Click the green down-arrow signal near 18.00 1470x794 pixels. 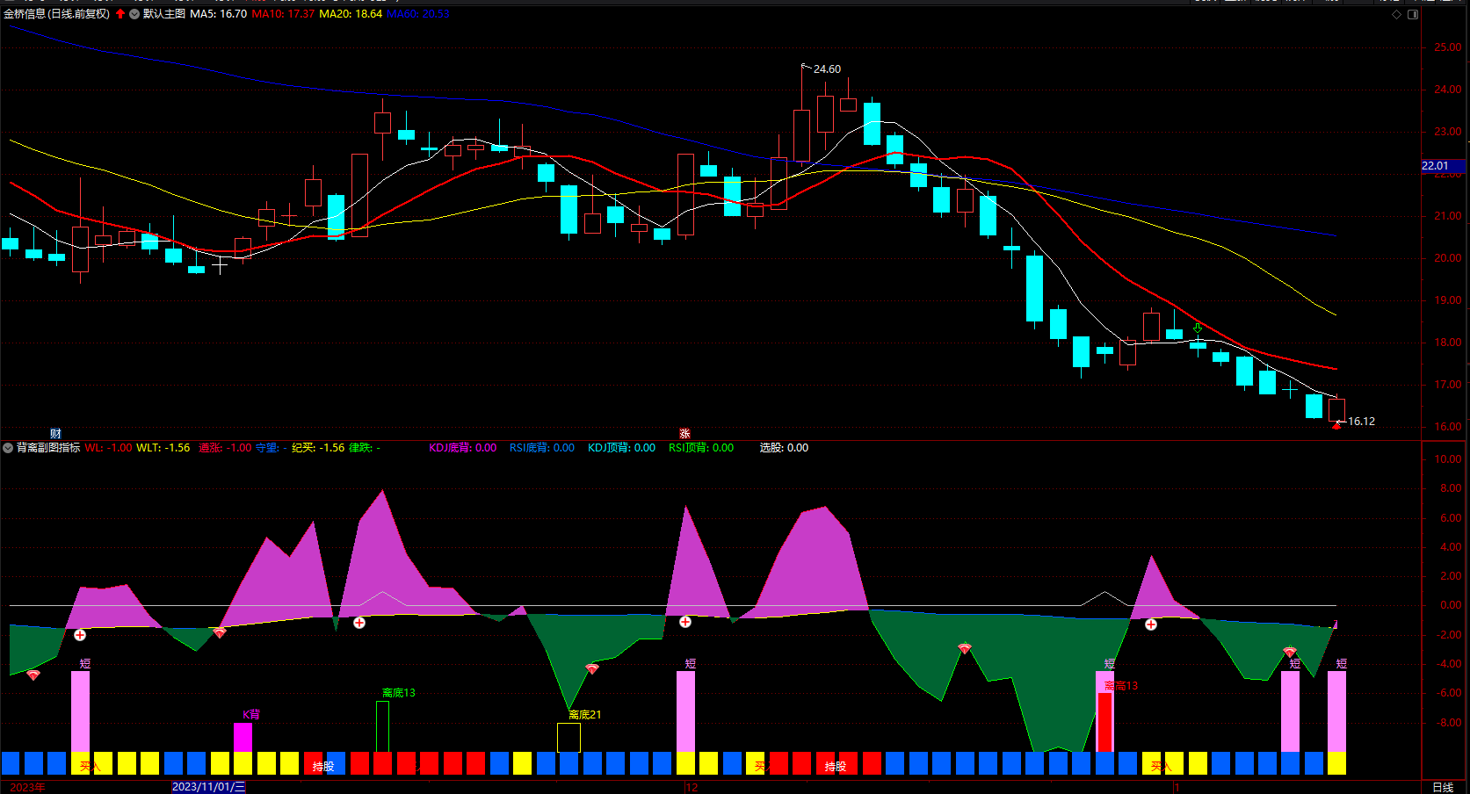click(x=1198, y=328)
